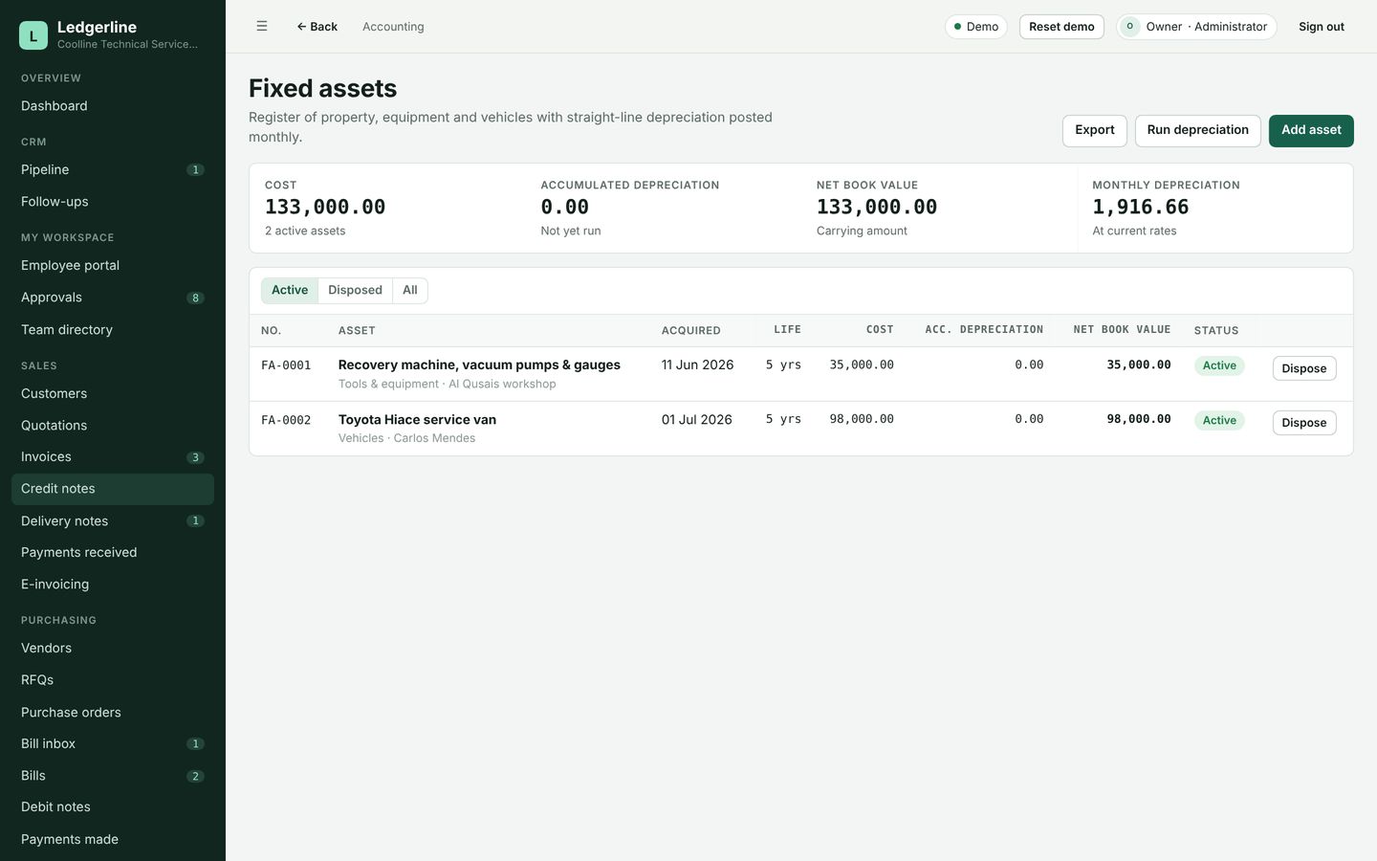Switch to the Disposed assets tab

tap(355, 290)
